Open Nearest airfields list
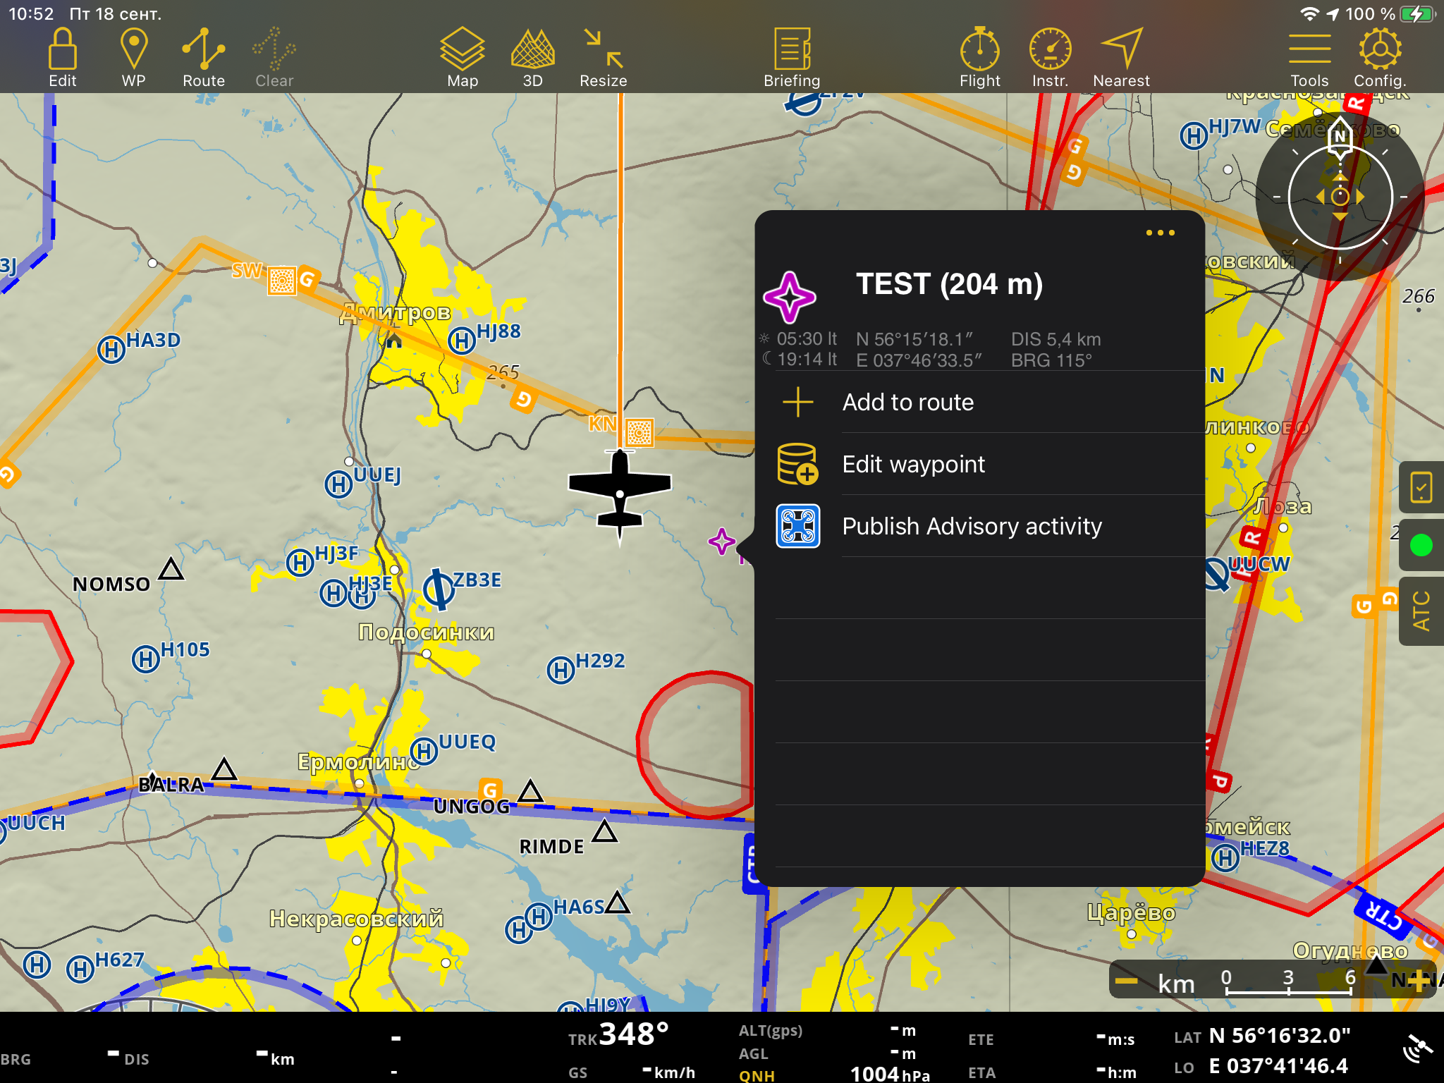The width and height of the screenshot is (1444, 1083). (1121, 58)
